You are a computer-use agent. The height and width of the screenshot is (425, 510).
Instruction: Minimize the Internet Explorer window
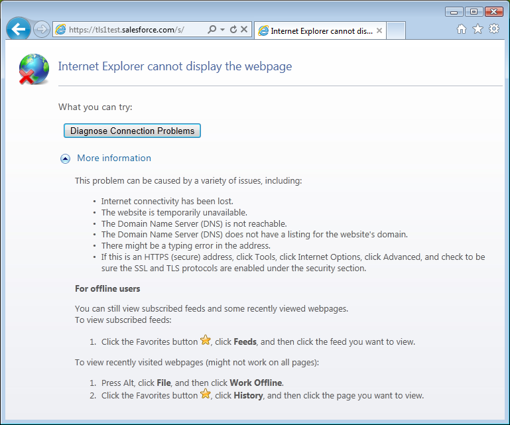click(454, 12)
